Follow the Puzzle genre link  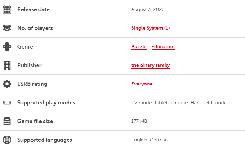click(x=139, y=47)
